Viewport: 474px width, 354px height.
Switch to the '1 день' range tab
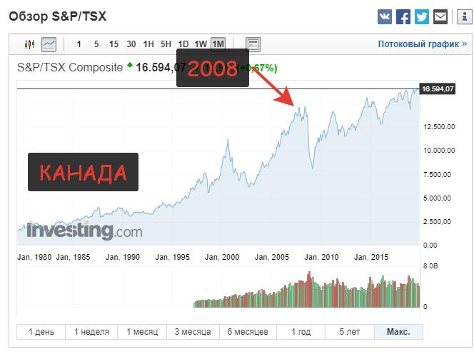[x=41, y=332]
